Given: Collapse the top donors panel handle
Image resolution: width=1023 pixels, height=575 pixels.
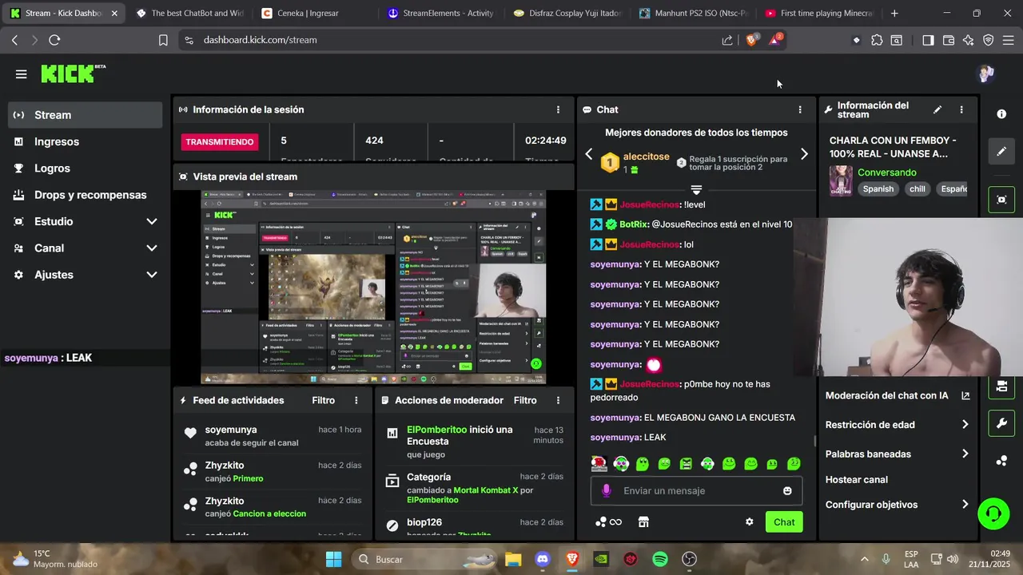Looking at the screenshot, I should (696, 190).
